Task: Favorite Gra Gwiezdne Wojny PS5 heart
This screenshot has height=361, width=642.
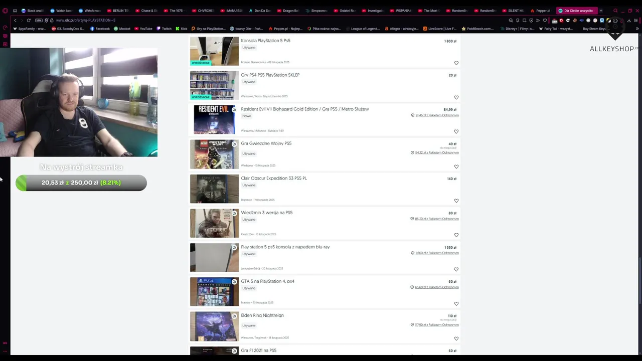Action: coord(456,166)
